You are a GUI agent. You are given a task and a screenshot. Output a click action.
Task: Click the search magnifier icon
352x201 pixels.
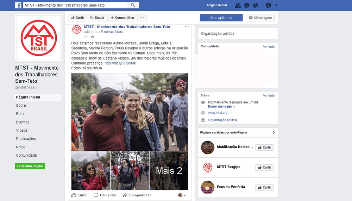pyautogui.click(x=133, y=5)
